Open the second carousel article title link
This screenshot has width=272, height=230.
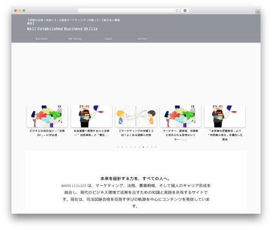point(91,133)
